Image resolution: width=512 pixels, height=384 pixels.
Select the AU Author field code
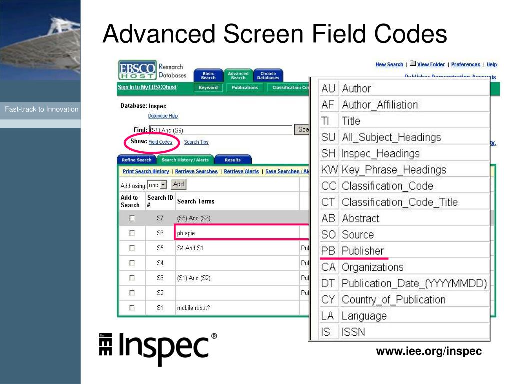[405, 88]
